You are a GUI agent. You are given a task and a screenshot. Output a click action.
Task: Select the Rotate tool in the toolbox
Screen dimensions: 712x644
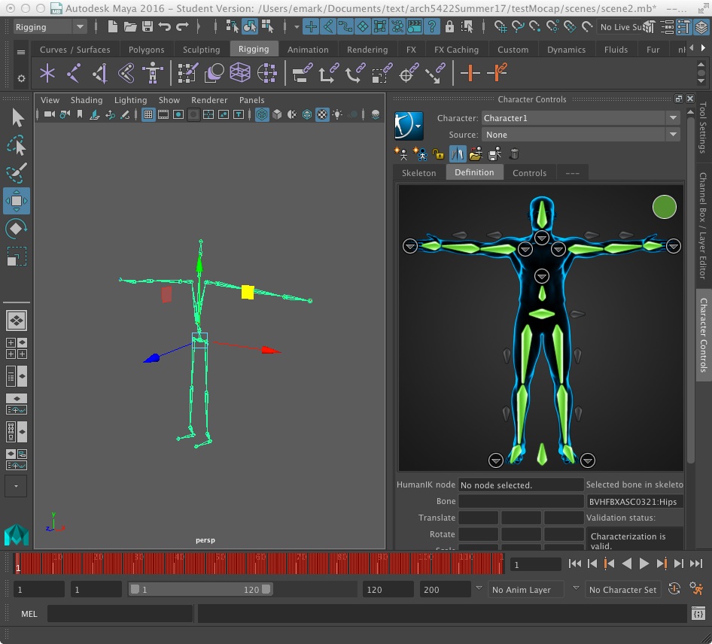click(x=17, y=229)
